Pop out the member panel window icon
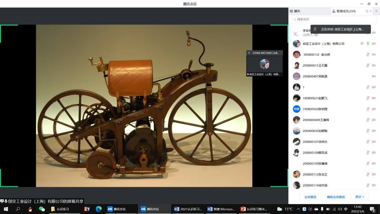The height and width of the screenshot is (214, 380). pyautogui.click(x=367, y=11)
